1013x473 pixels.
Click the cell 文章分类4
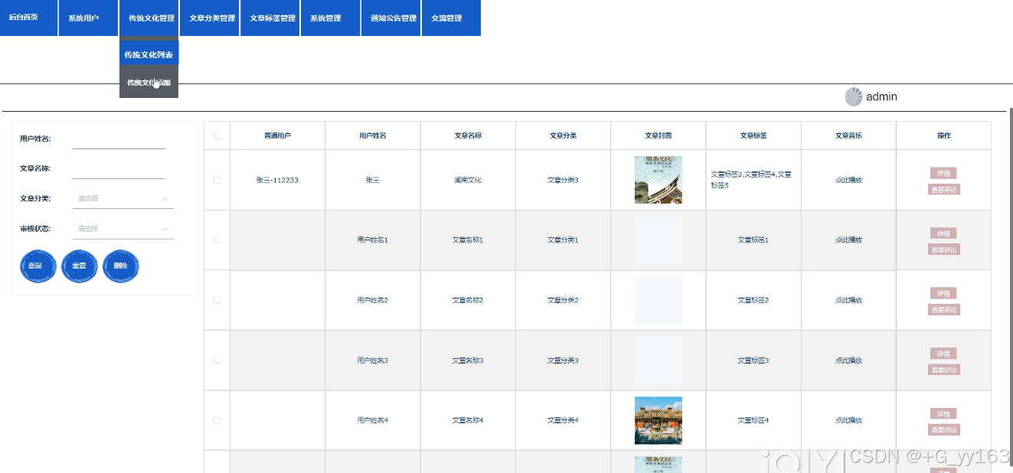[x=563, y=420]
